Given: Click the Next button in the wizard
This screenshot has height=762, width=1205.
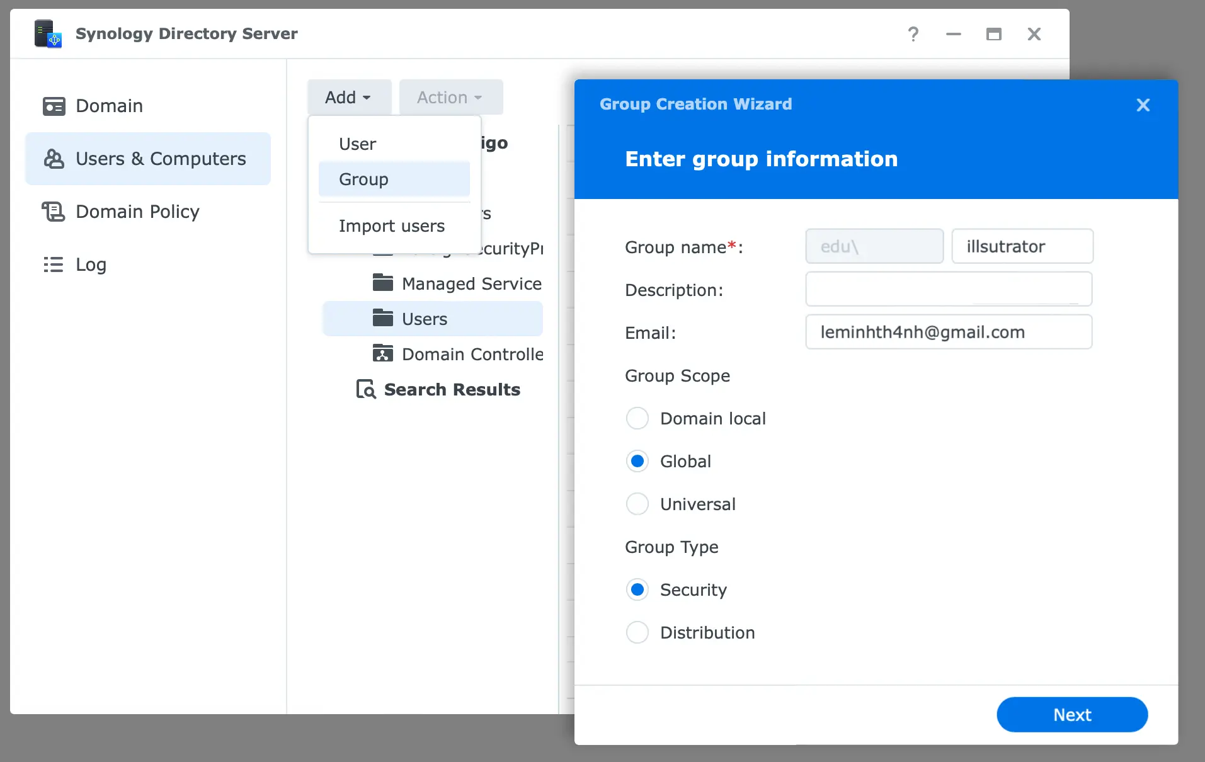Looking at the screenshot, I should tap(1072, 715).
